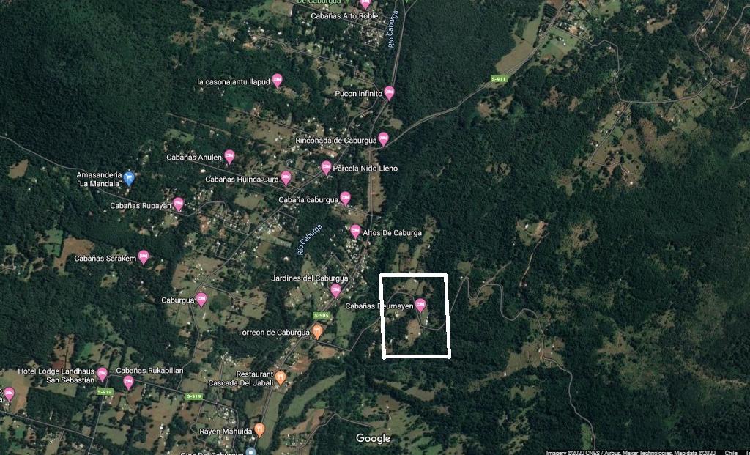Click Restaurant Cascada Del Jabali orange pin
This screenshot has height=455, width=750.
point(281,378)
